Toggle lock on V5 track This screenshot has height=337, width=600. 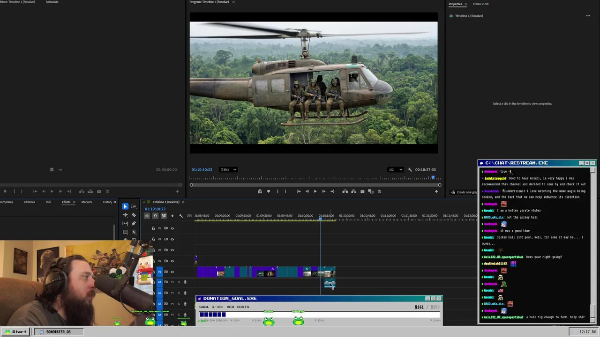point(153,228)
